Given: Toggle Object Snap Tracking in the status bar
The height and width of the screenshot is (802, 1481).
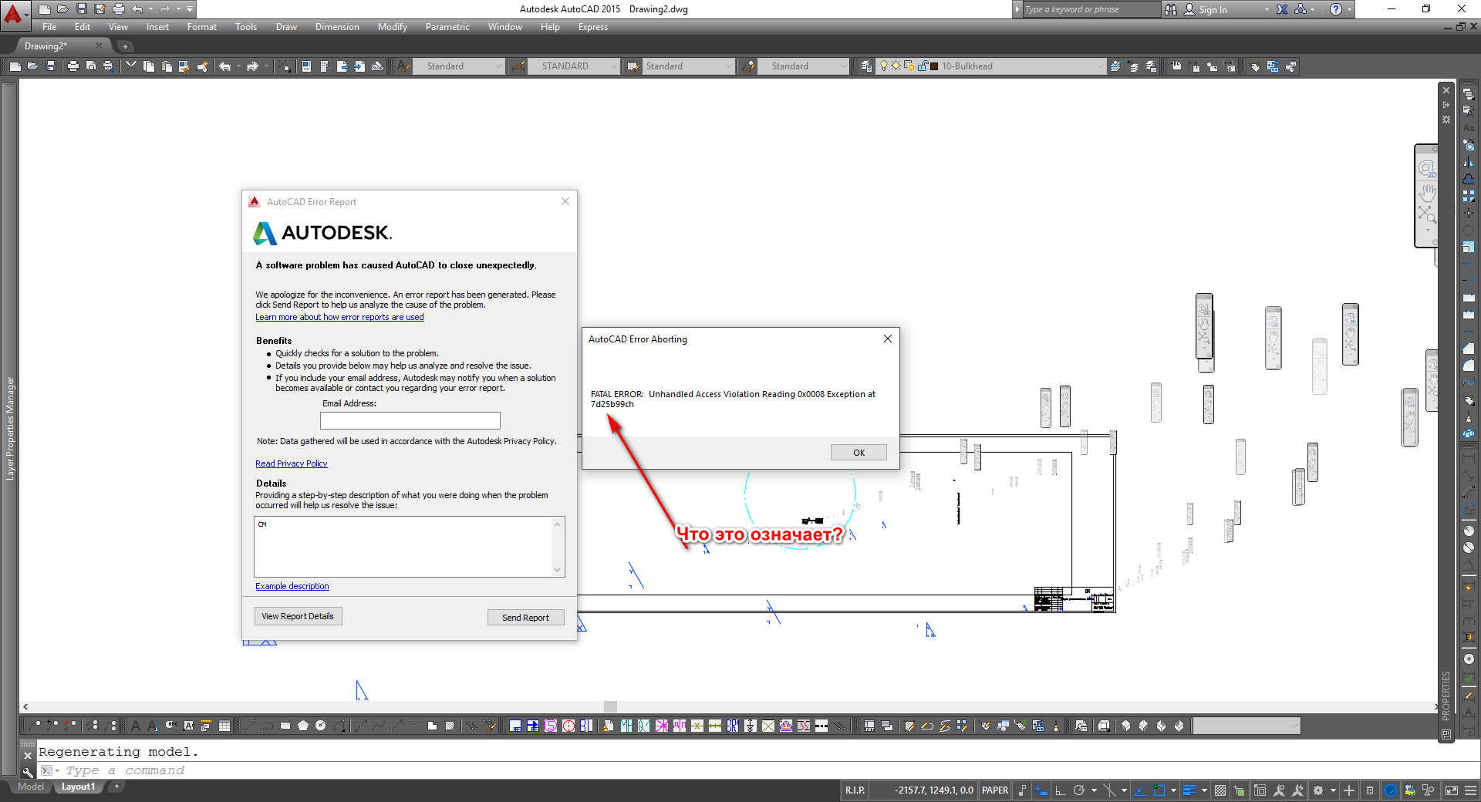Looking at the screenshot, I should tap(1140, 790).
